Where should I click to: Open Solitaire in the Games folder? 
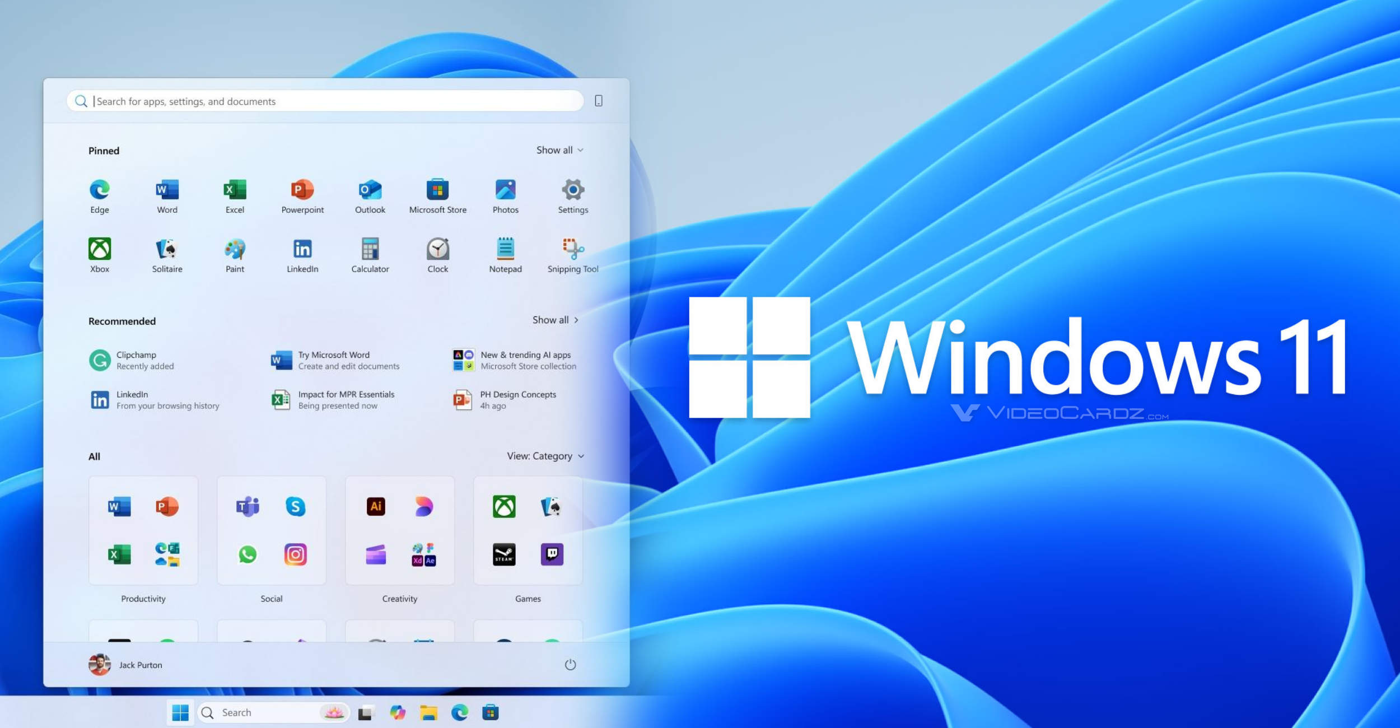coord(552,507)
